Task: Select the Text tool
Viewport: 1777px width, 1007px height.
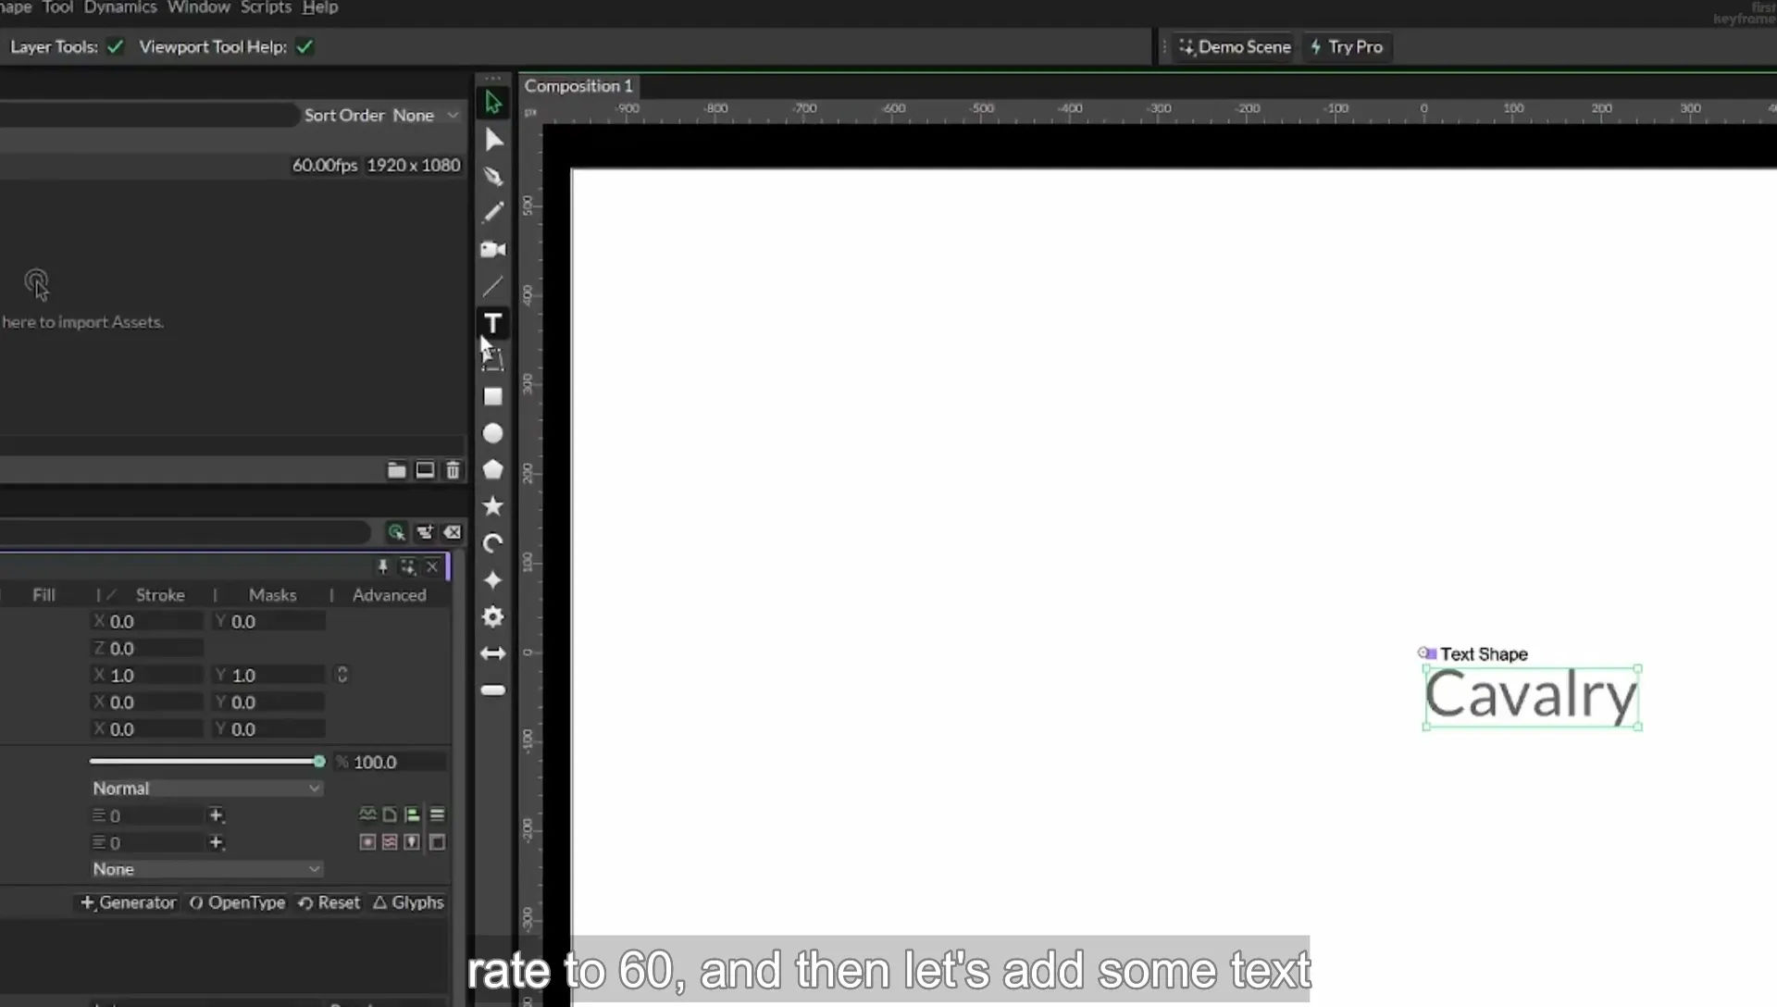Action: (x=493, y=323)
